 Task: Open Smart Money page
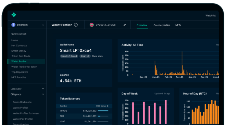pos(19,51)
